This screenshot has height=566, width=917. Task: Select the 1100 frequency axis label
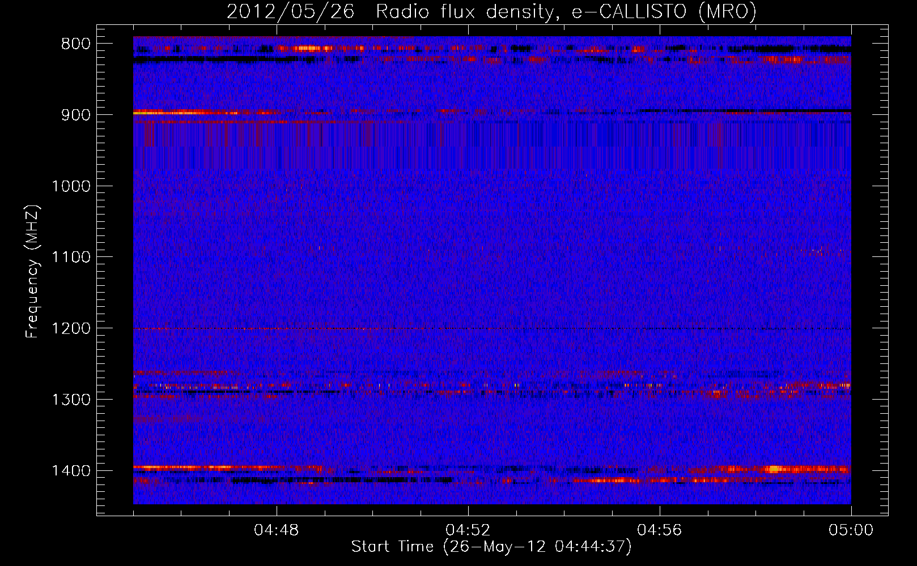(x=71, y=258)
